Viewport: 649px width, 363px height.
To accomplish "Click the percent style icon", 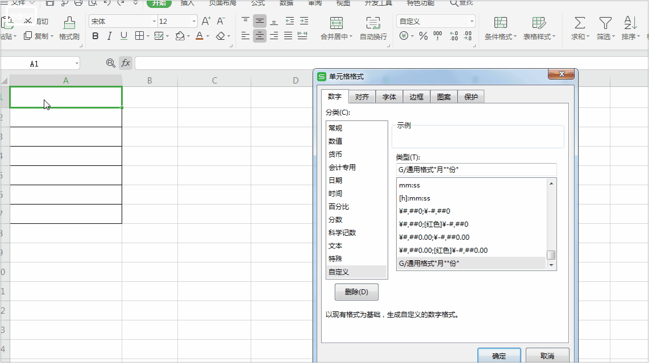I will (x=423, y=36).
